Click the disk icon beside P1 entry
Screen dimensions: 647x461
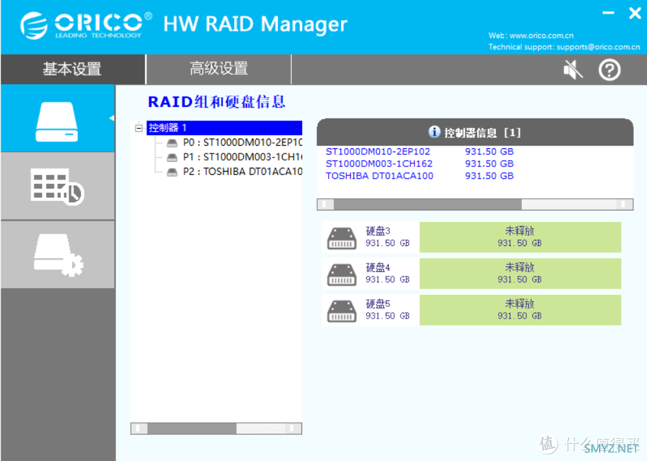(172, 157)
